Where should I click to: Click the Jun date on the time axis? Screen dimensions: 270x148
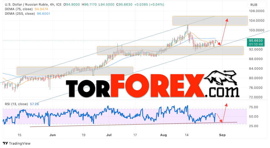point(53,135)
